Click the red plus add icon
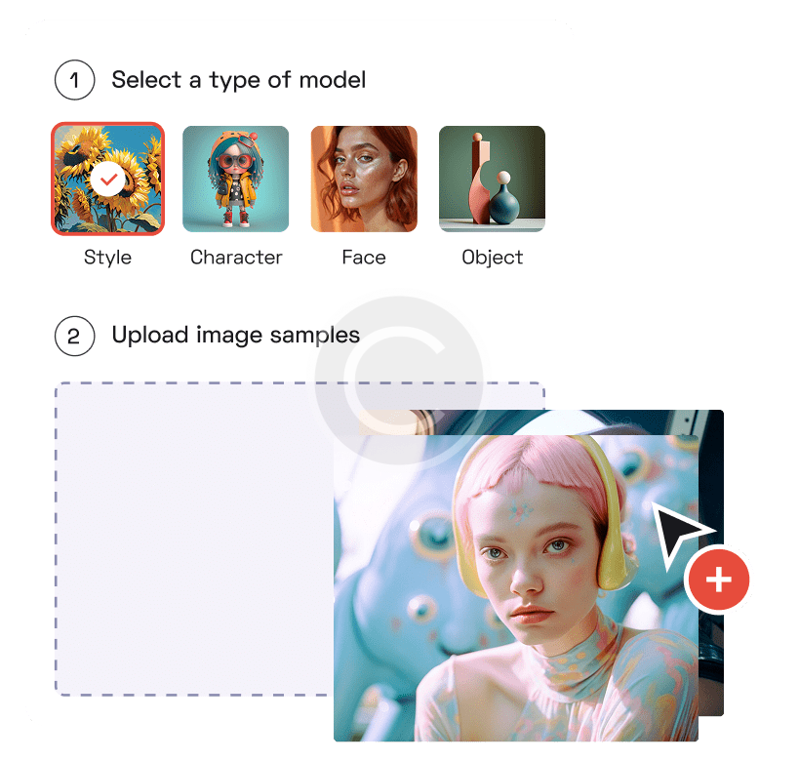The width and height of the screenshot is (799, 761). 718,580
